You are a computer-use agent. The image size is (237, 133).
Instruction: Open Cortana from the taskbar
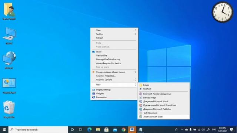coord(72,130)
